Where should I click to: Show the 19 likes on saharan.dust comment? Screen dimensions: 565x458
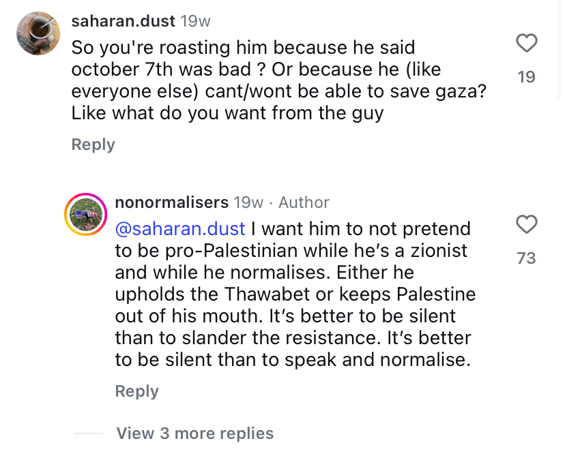526,77
